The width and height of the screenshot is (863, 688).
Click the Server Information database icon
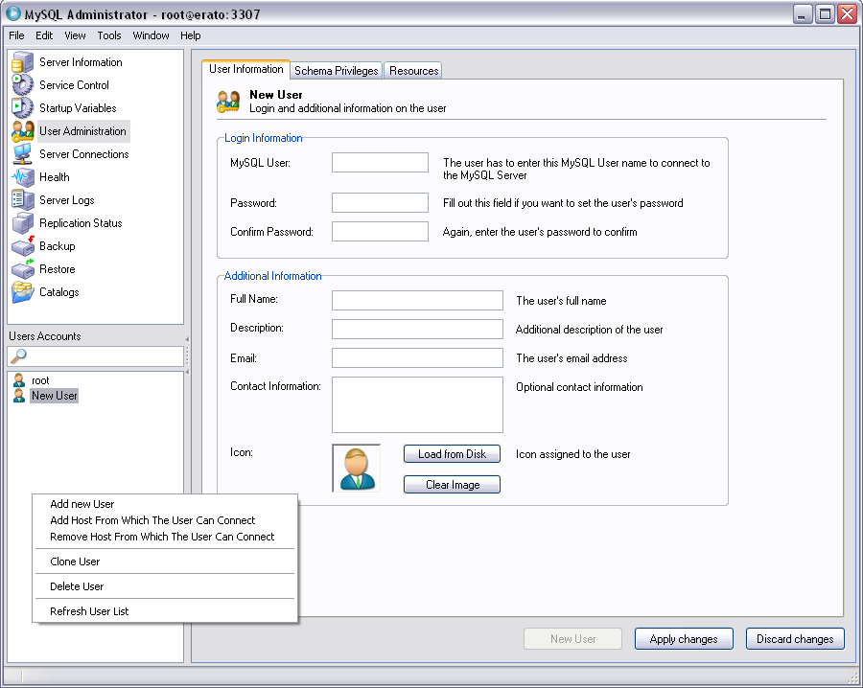pos(23,62)
